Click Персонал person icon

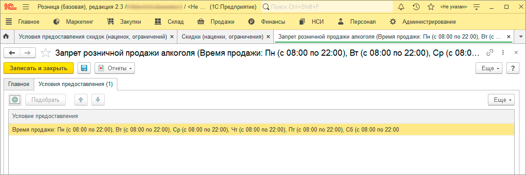(x=341, y=21)
